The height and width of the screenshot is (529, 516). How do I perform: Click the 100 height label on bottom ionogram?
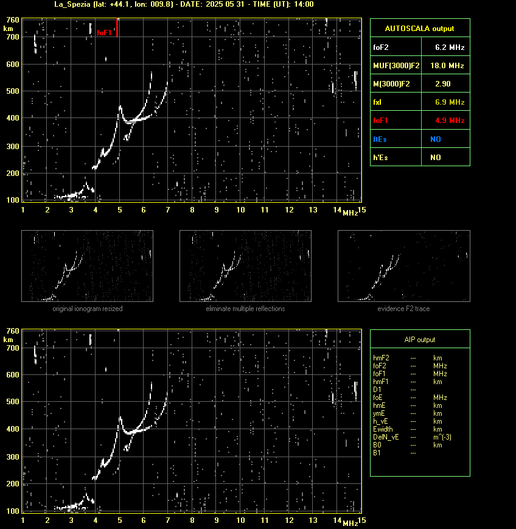click(x=13, y=511)
